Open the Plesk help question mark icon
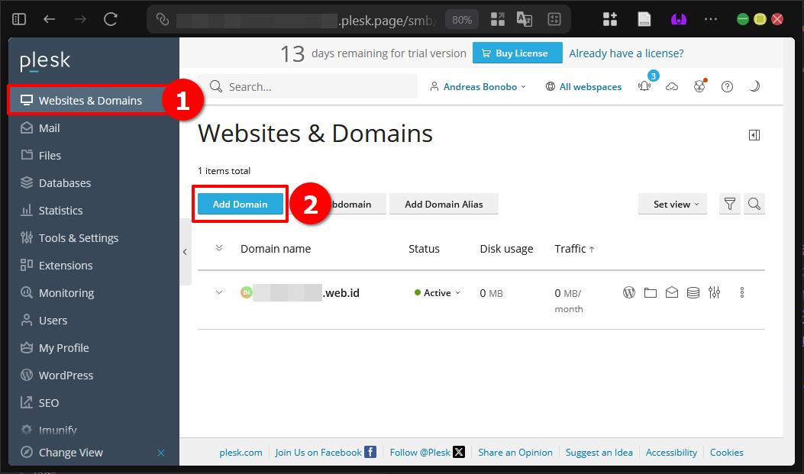 click(727, 86)
